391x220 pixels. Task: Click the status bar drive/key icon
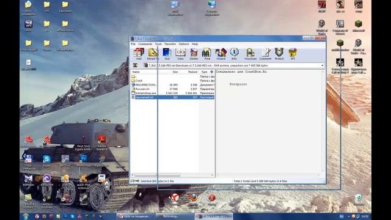135,181
